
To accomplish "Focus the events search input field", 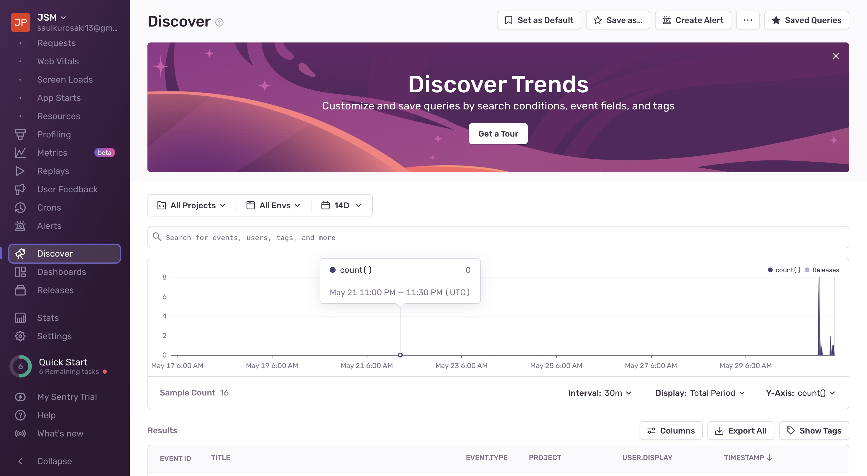I will tap(498, 237).
